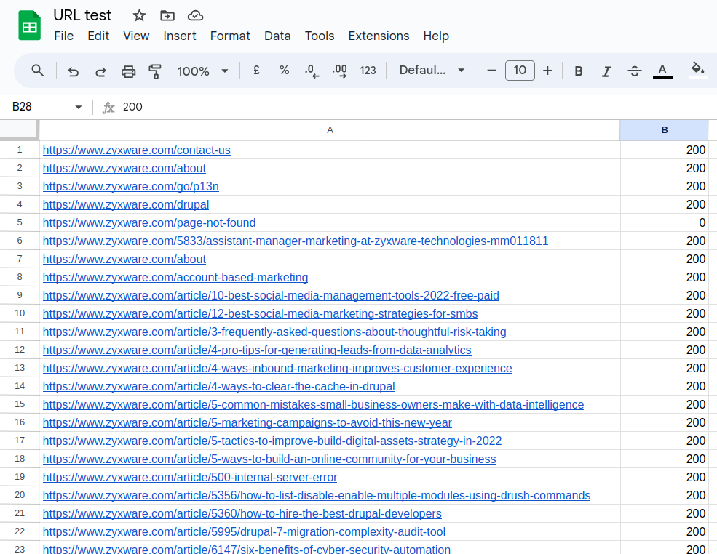Open the page-not-found link
The image size is (717, 554).
(149, 223)
